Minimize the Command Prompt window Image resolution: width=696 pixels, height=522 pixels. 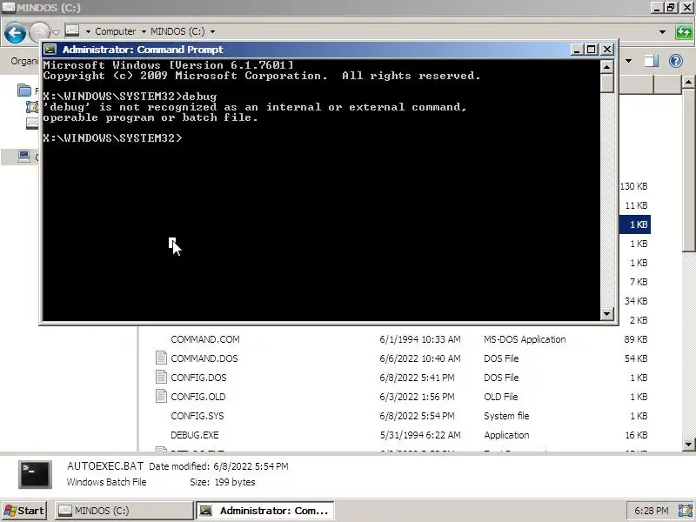(576, 50)
